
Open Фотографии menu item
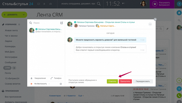11,57
